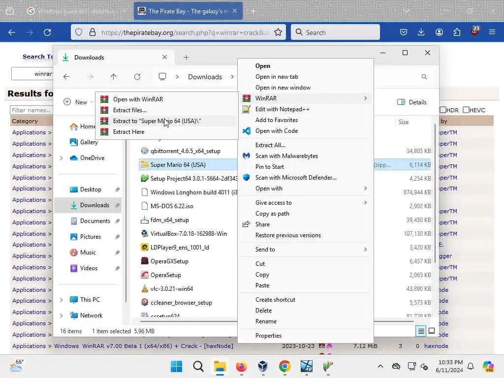
Task: Tick the HDR checkbox on Pirate Bay page
Action: click(x=443, y=110)
